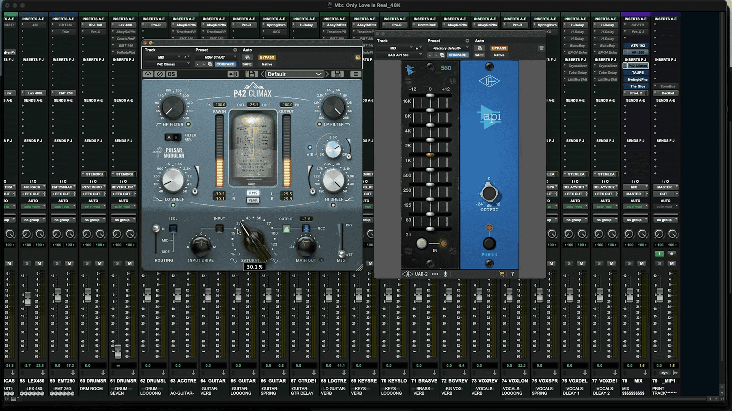Click COMPARE in P42 Climax header
Image resolution: width=732 pixels, height=411 pixels.
tap(225, 64)
